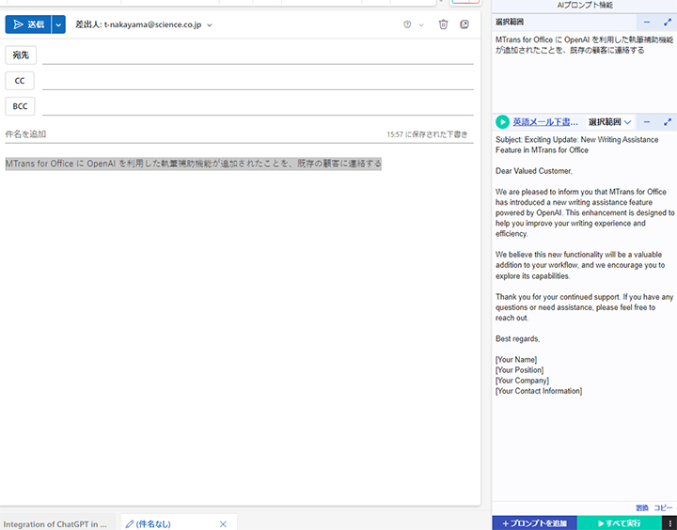Open the 英語メール下書 prompt link
The image size is (677, 530).
(x=545, y=122)
